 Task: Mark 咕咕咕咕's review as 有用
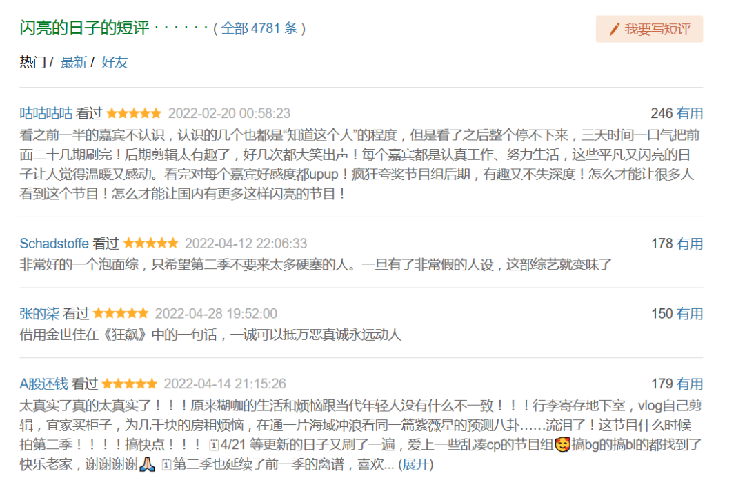point(689,114)
